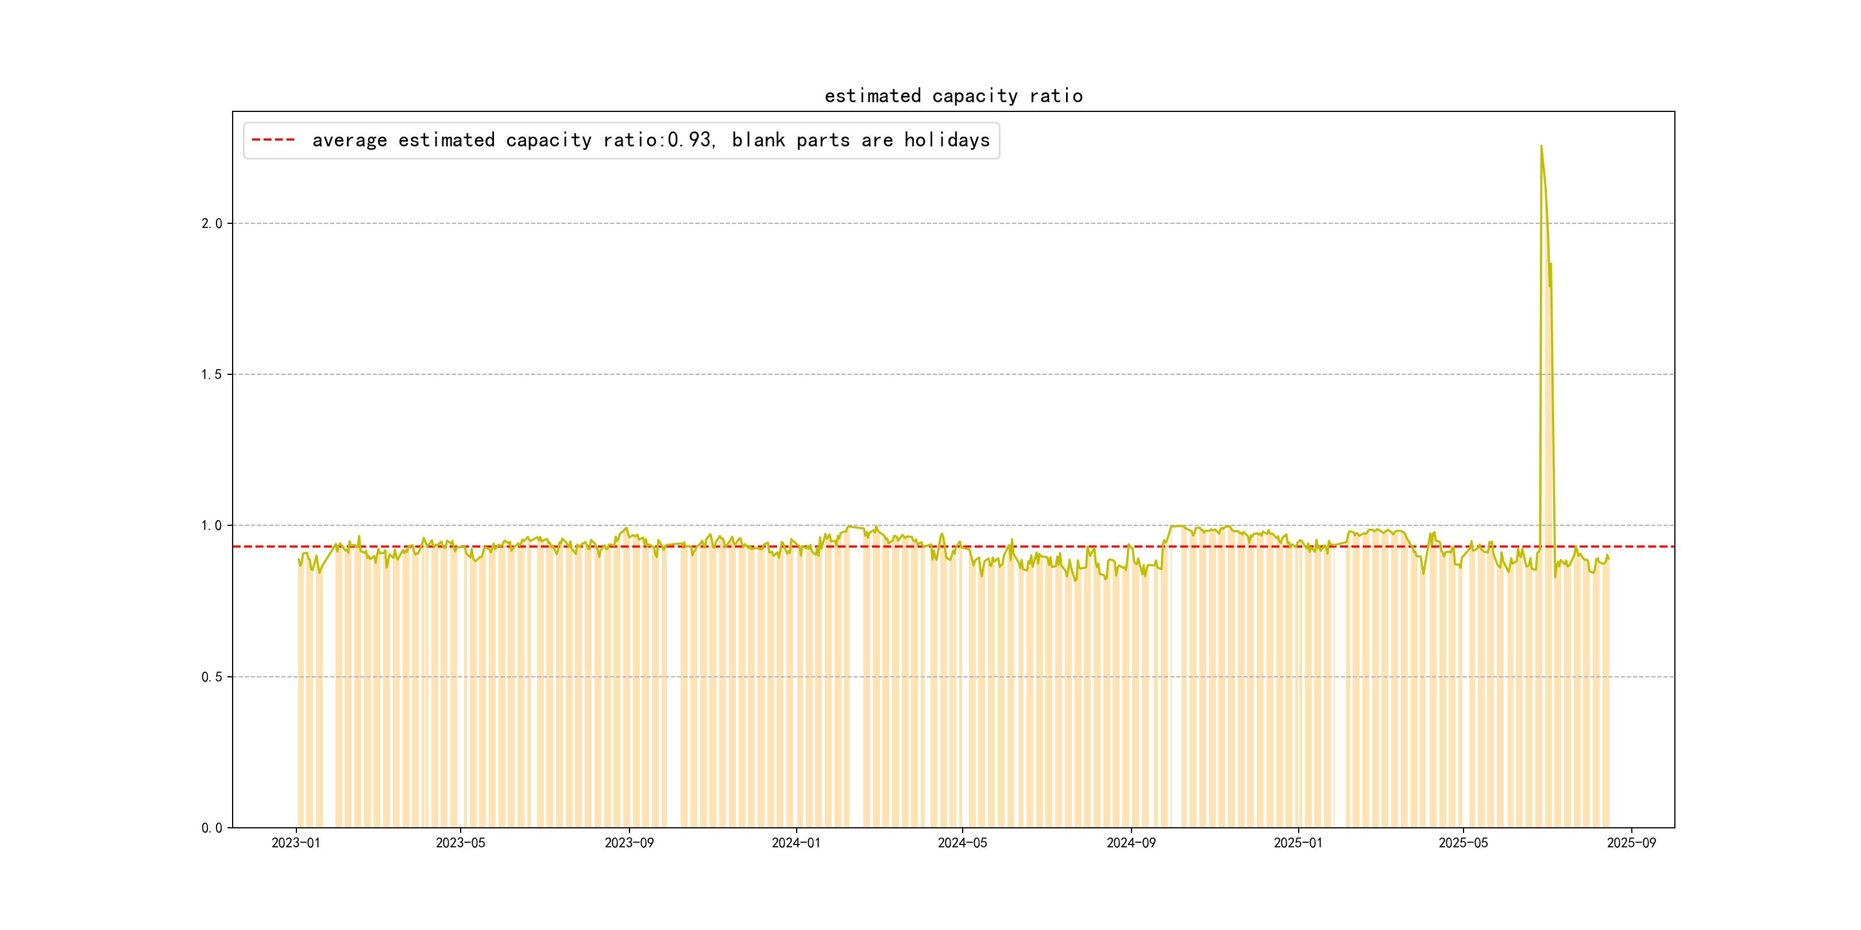The width and height of the screenshot is (1861, 930).
Task: Click the 1.0 y-axis tick label
Action: tap(211, 526)
